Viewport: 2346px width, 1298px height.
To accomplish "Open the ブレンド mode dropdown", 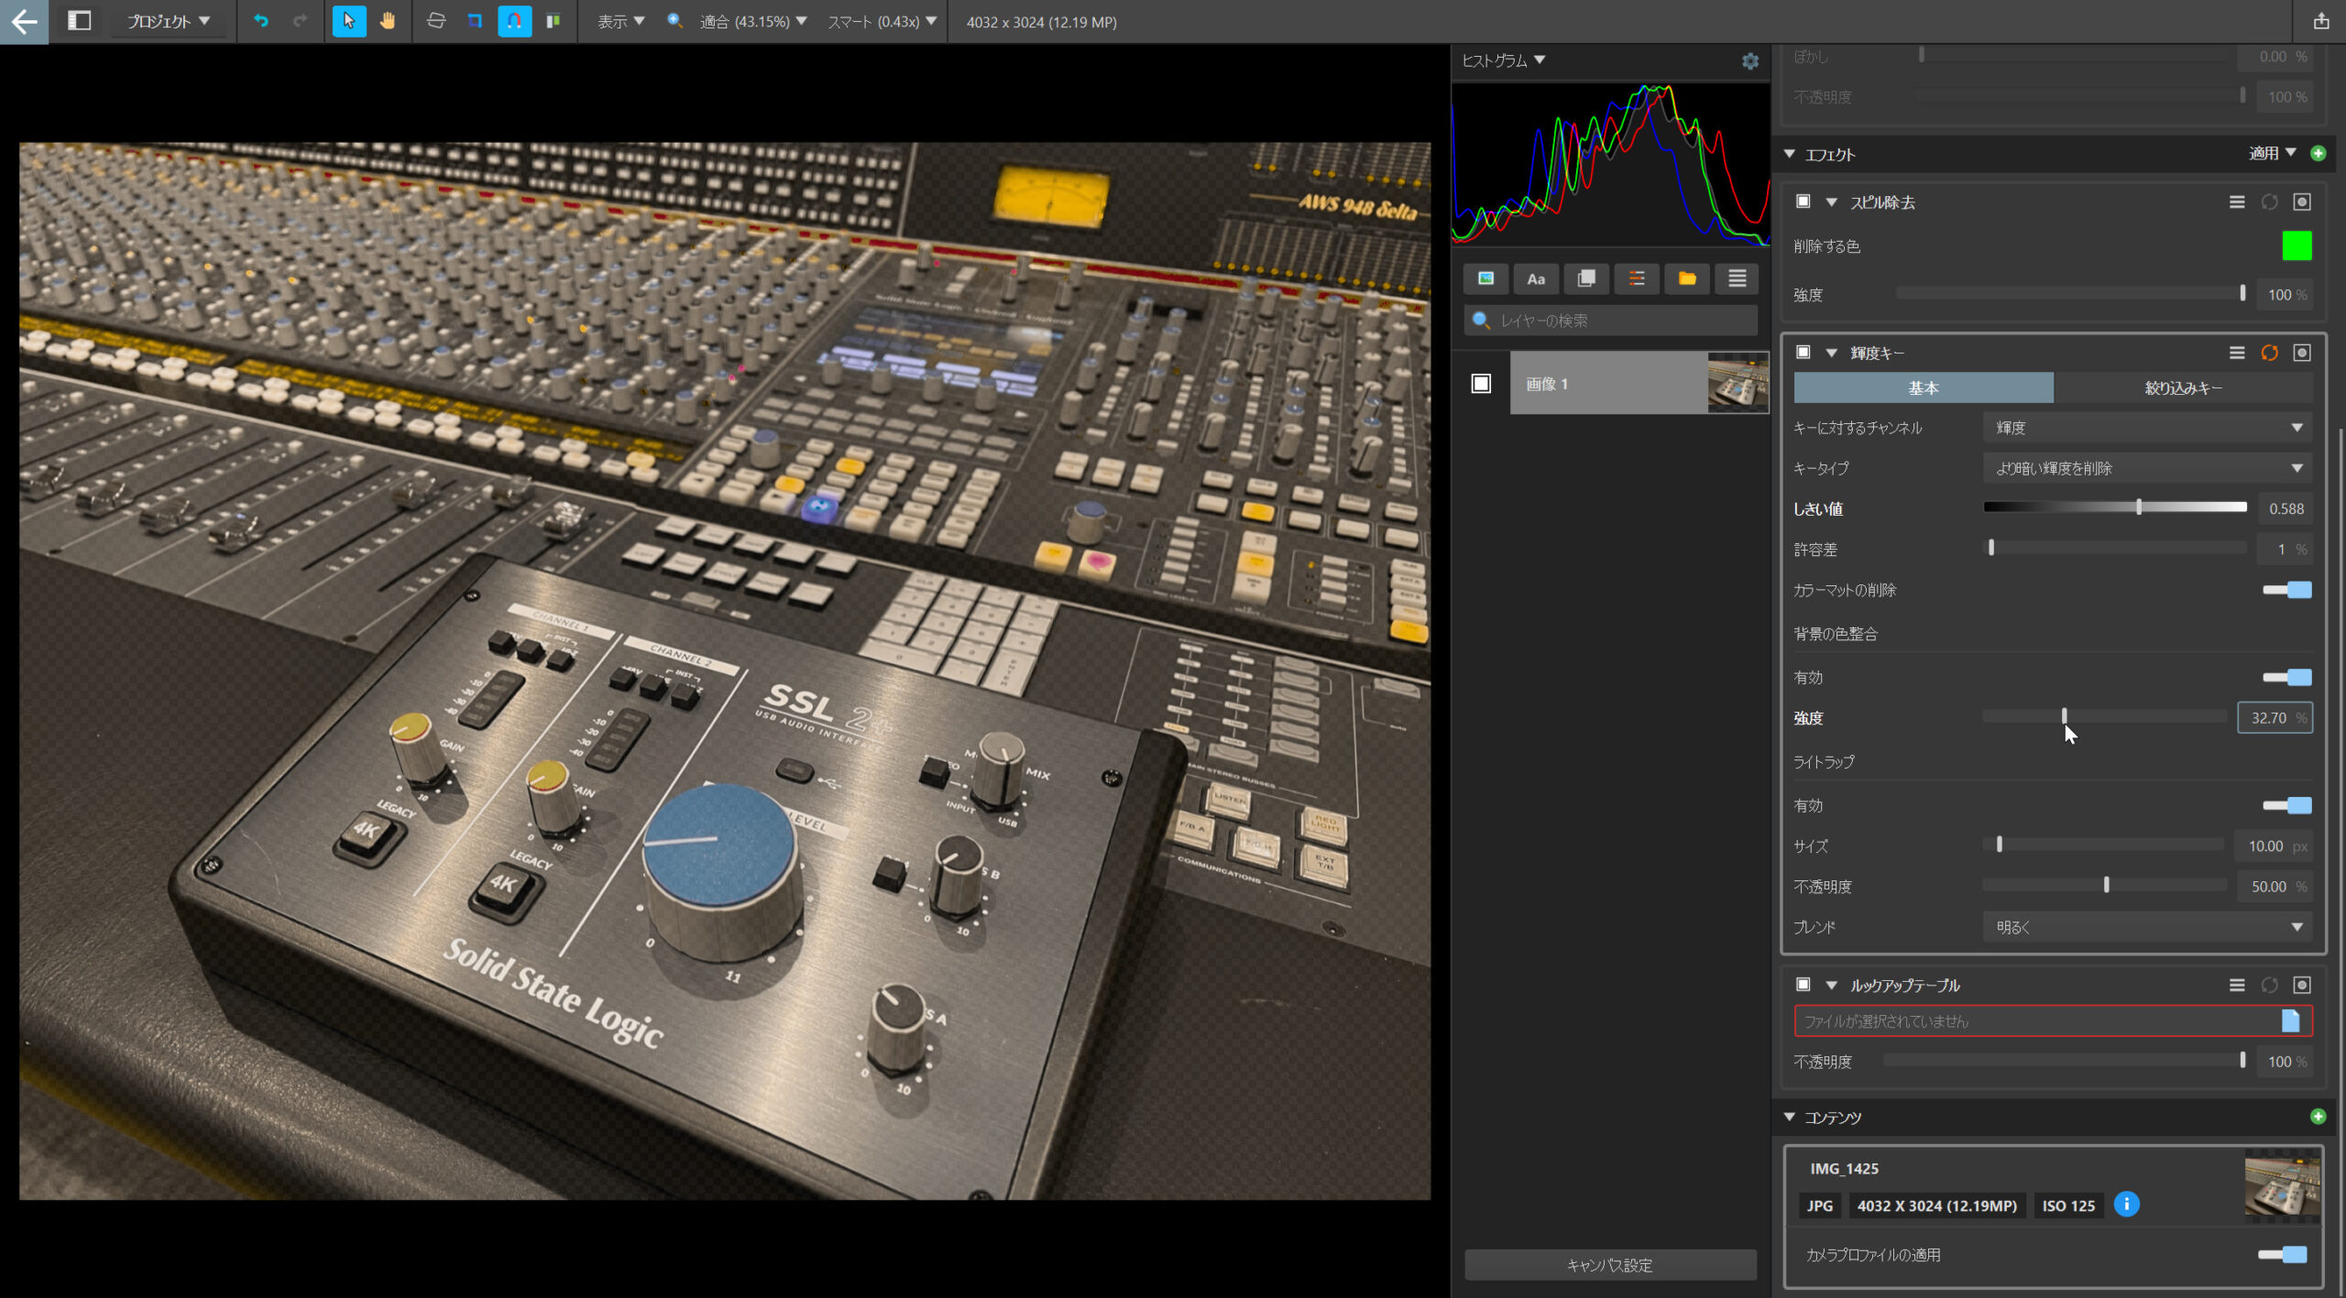I will click(x=2147, y=927).
